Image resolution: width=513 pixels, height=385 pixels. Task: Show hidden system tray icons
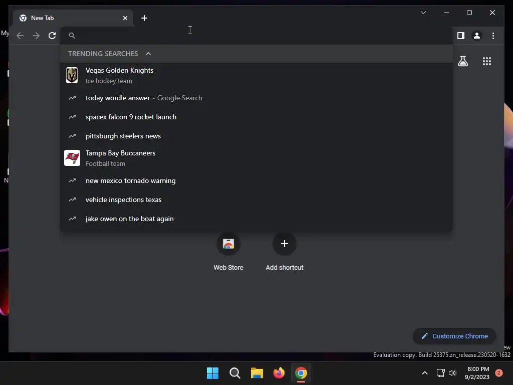(425, 373)
